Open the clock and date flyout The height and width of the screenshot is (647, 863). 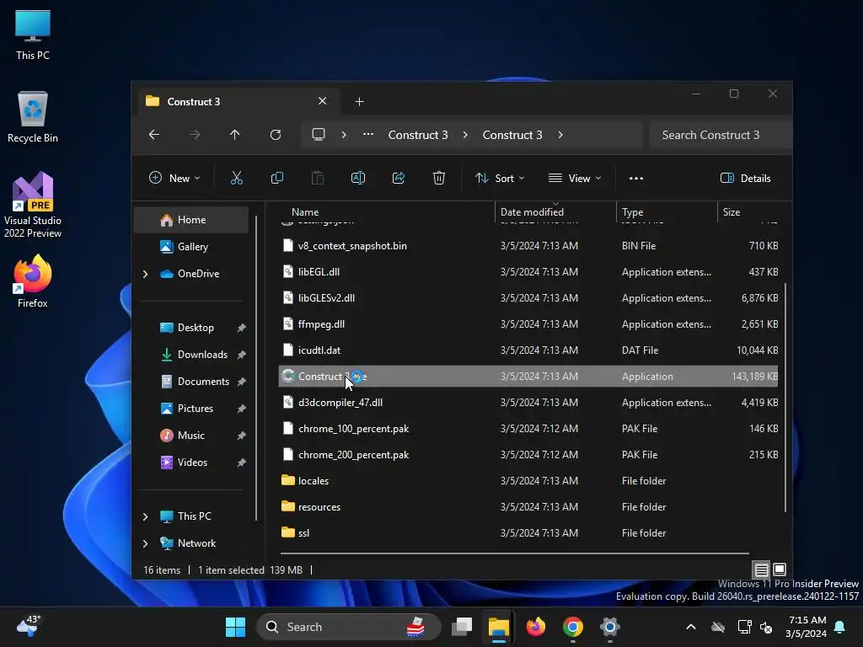pyautogui.click(x=807, y=627)
